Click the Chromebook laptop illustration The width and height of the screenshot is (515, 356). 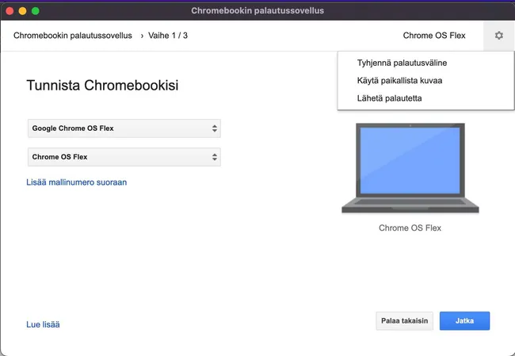click(x=410, y=168)
